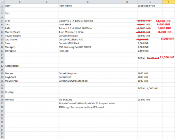This screenshot has height=139, width=175.
Task: Click the '2000 INR' price cell
Action: (150, 77)
